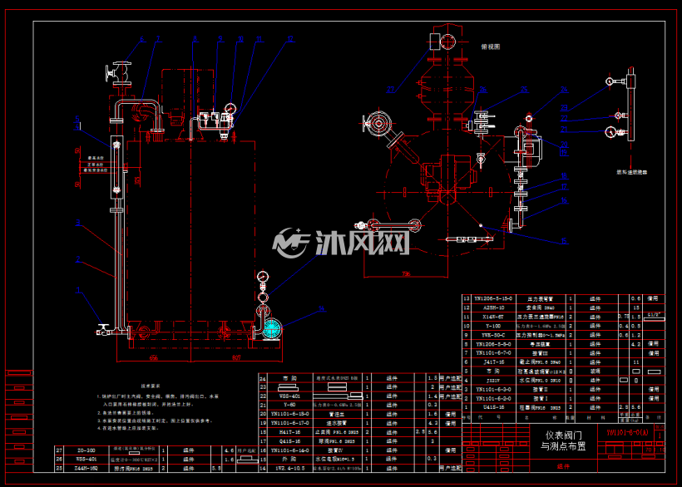Click the cyan feed pump symbol
Screen dimensions: 682x487
click(272, 328)
